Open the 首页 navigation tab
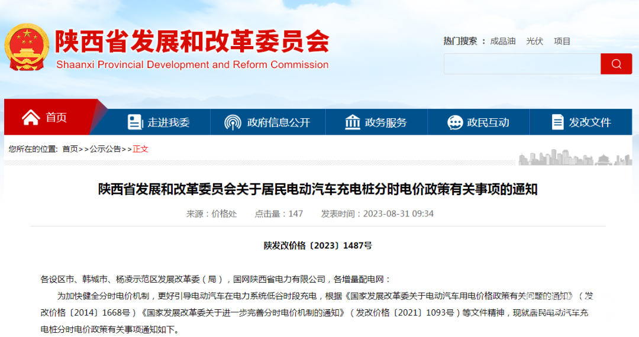This screenshot has height=337, width=639. [x=51, y=117]
